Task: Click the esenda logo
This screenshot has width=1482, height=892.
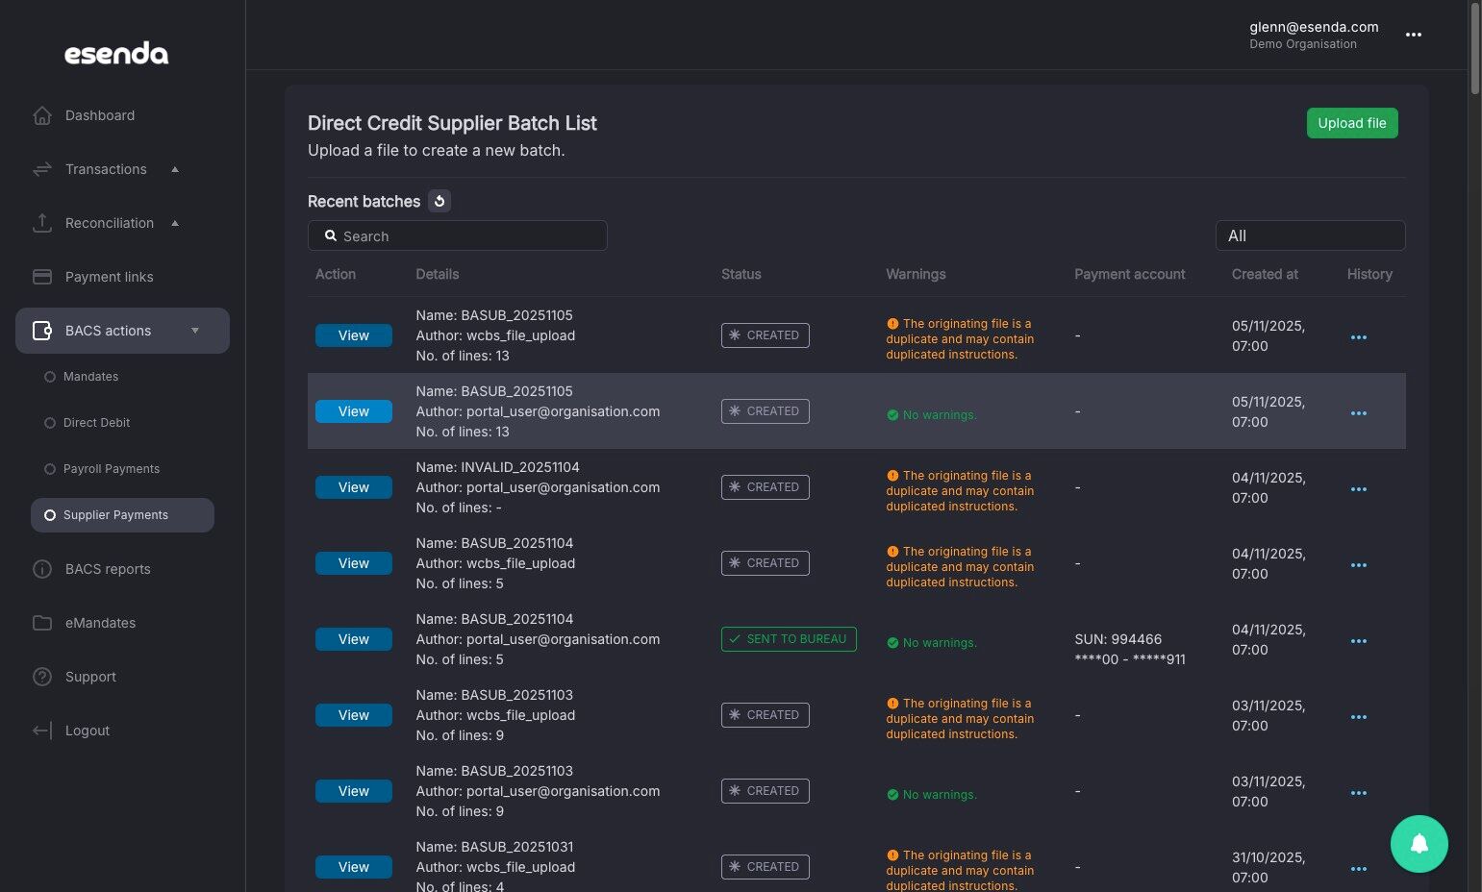Action: click(116, 54)
